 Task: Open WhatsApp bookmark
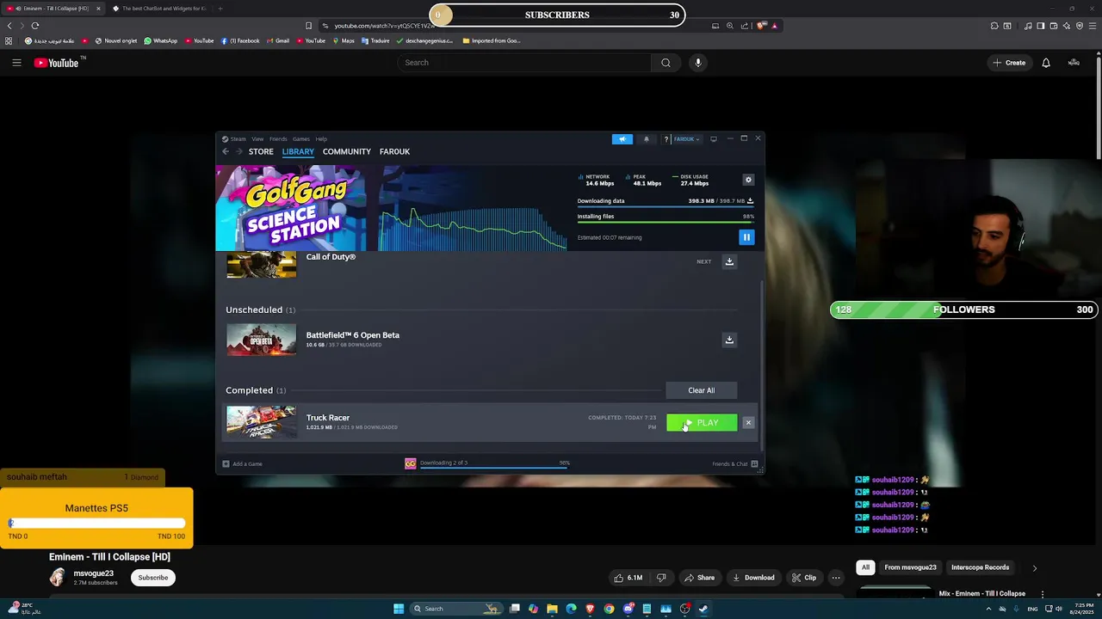(160, 40)
